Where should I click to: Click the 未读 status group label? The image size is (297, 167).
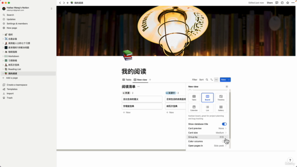pos(126,93)
